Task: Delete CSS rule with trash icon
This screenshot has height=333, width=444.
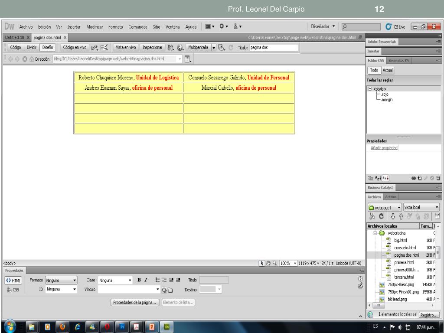Action: tap(438, 178)
